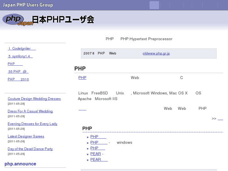Visit the oldwww.php.gr.jp link
The image size is (228, 171).
(156, 53)
